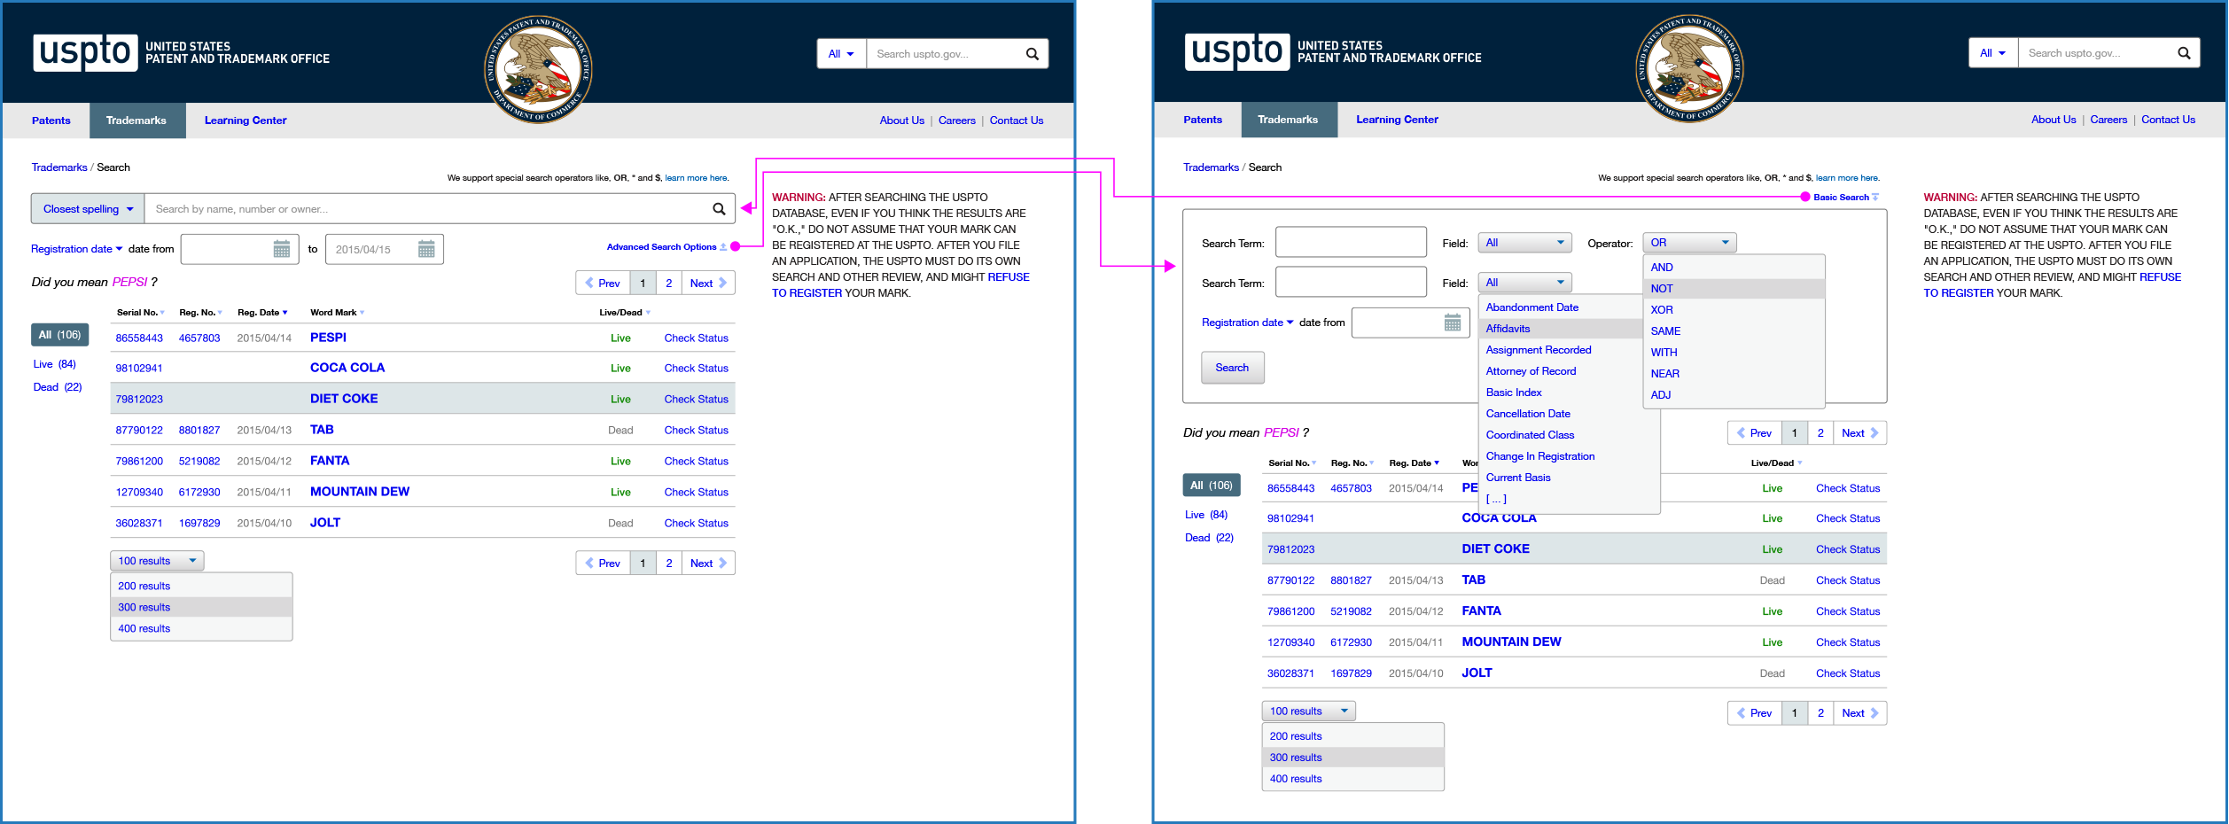Viewport: 2229px width, 824px height.
Task: Open MOUNTAIN DEW word mark, right mockup
Action: (1511, 642)
